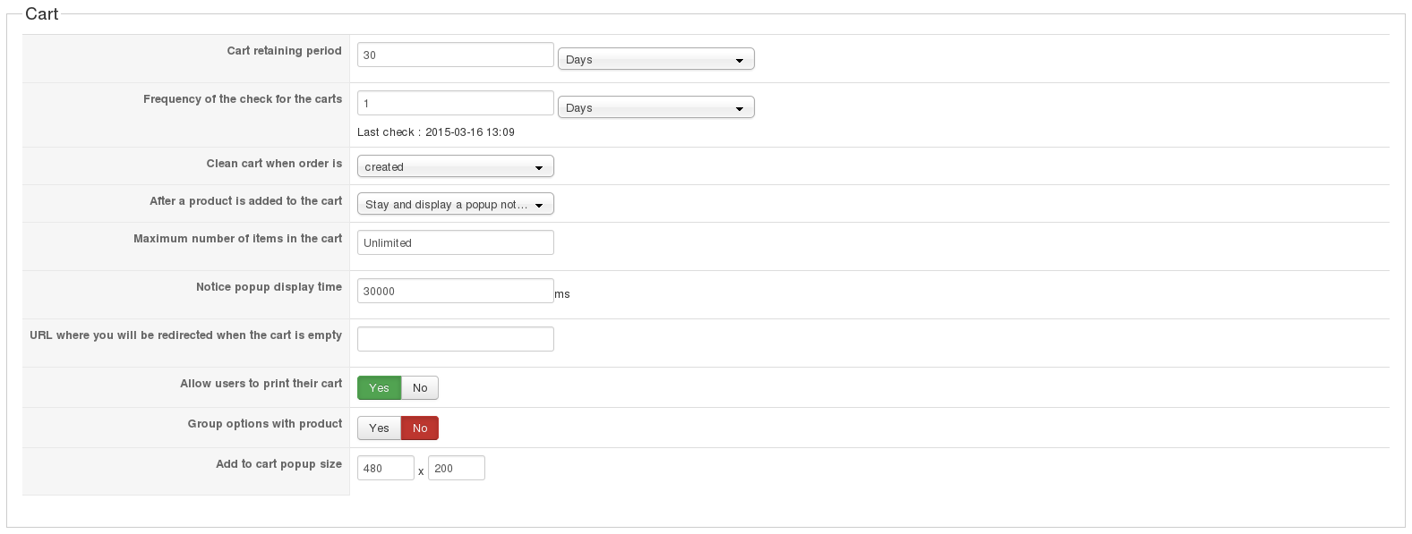Click the popup width field showing 480
This screenshot has width=1412, height=534.
(385, 469)
